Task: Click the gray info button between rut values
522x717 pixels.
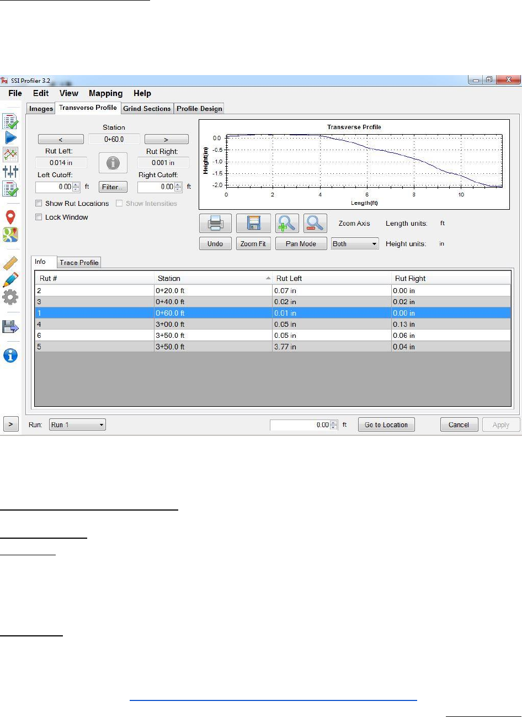Action: (x=113, y=163)
